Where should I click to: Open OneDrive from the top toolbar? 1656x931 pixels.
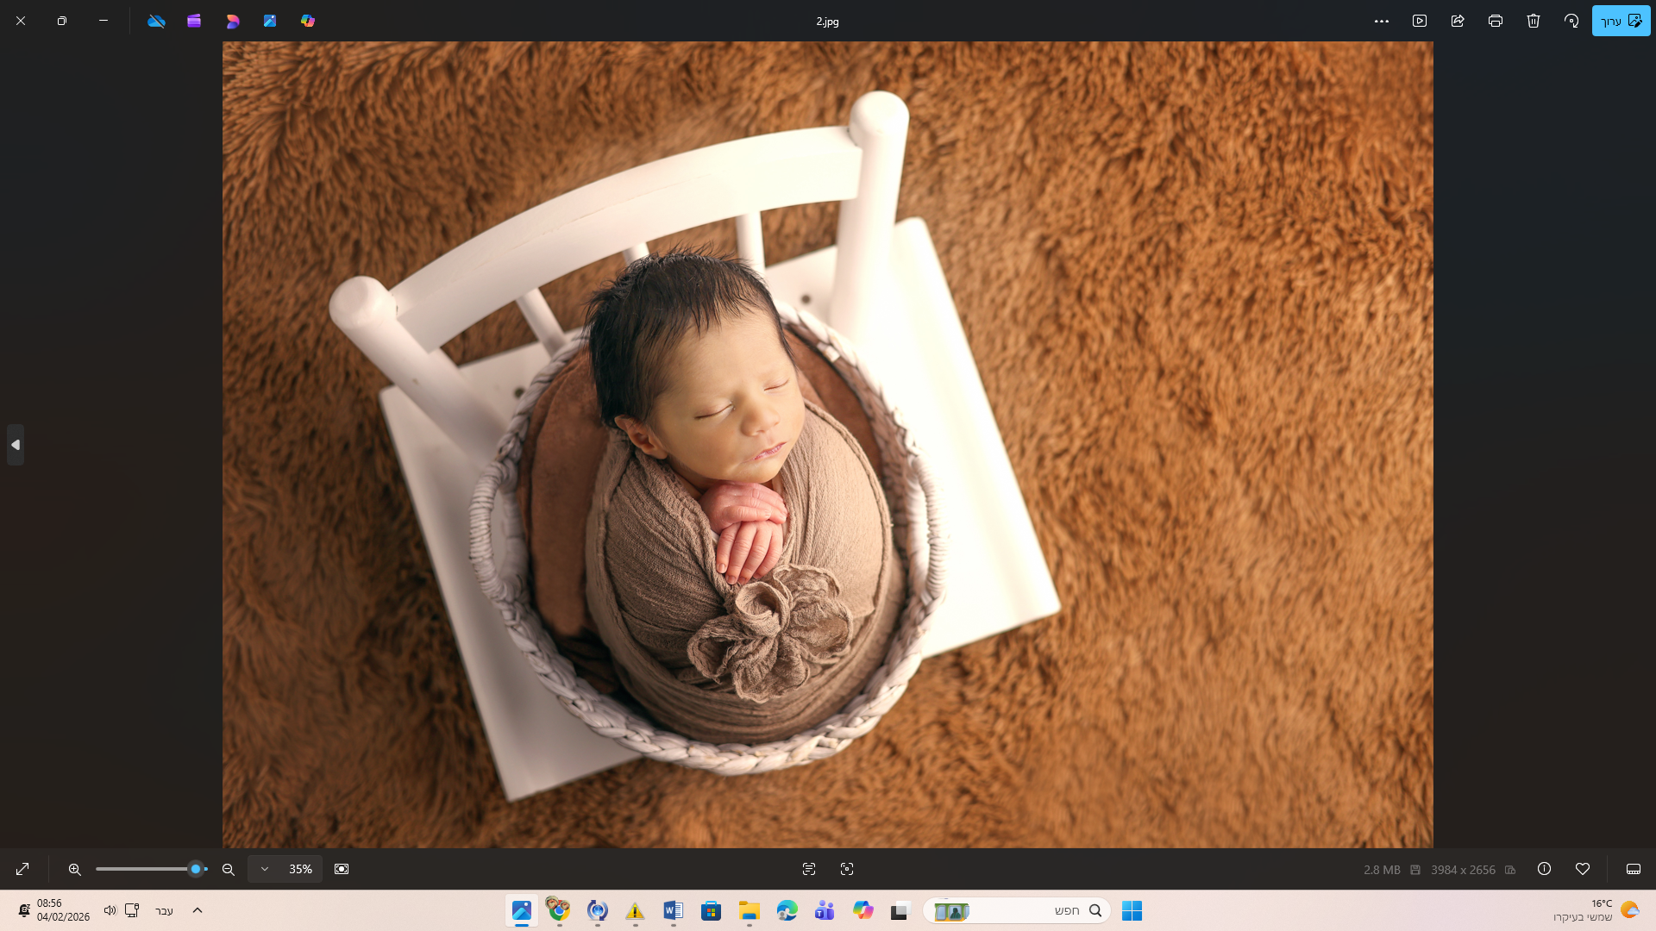tap(156, 21)
